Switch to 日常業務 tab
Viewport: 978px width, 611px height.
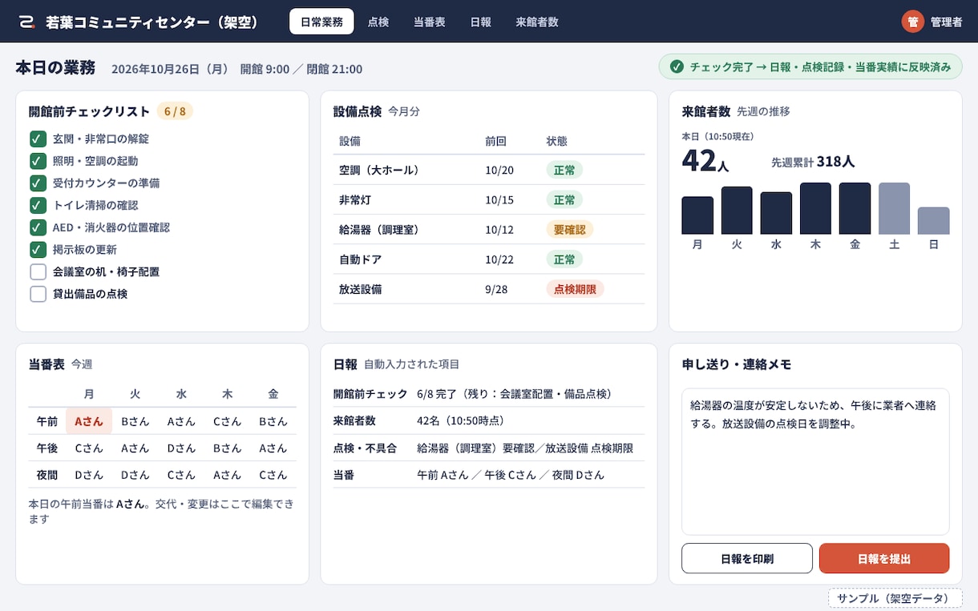pyautogui.click(x=321, y=22)
